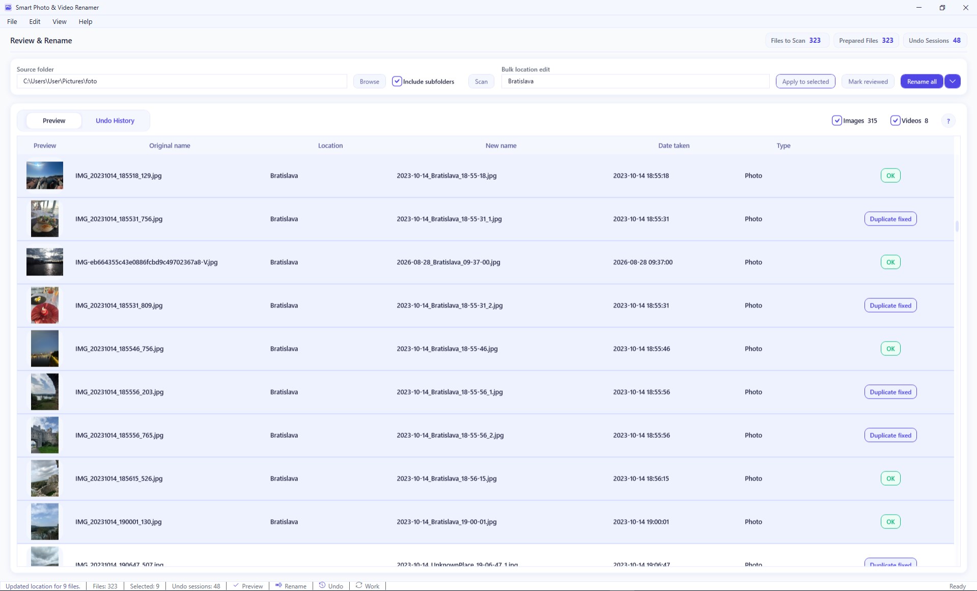This screenshot has height=591, width=977.
Task: Click Undo icon in the status bar
Action: (x=322, y=586)
